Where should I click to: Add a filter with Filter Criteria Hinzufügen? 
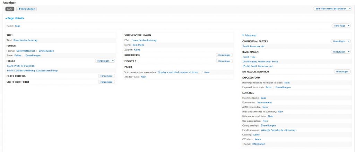coord(106,76)
